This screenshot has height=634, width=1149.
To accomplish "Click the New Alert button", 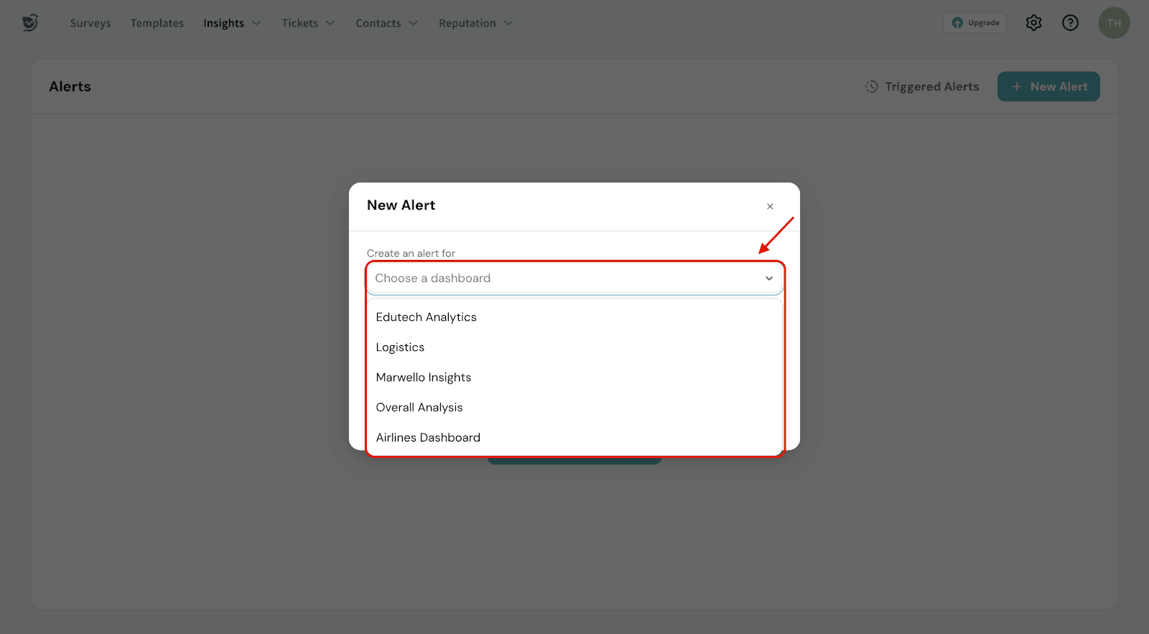I will (1048, 87).
